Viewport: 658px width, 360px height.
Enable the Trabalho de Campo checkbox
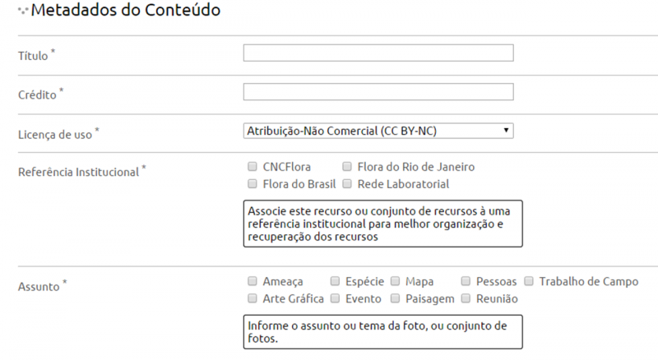pyautogui.click(x=529, y=281)
